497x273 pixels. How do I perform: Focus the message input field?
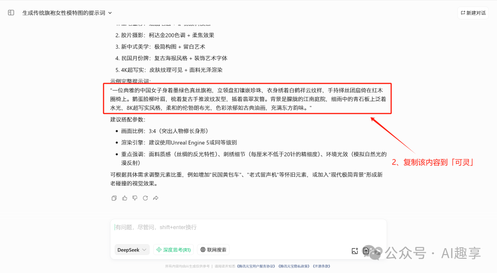pyautogui.click(x=248, y=227)
